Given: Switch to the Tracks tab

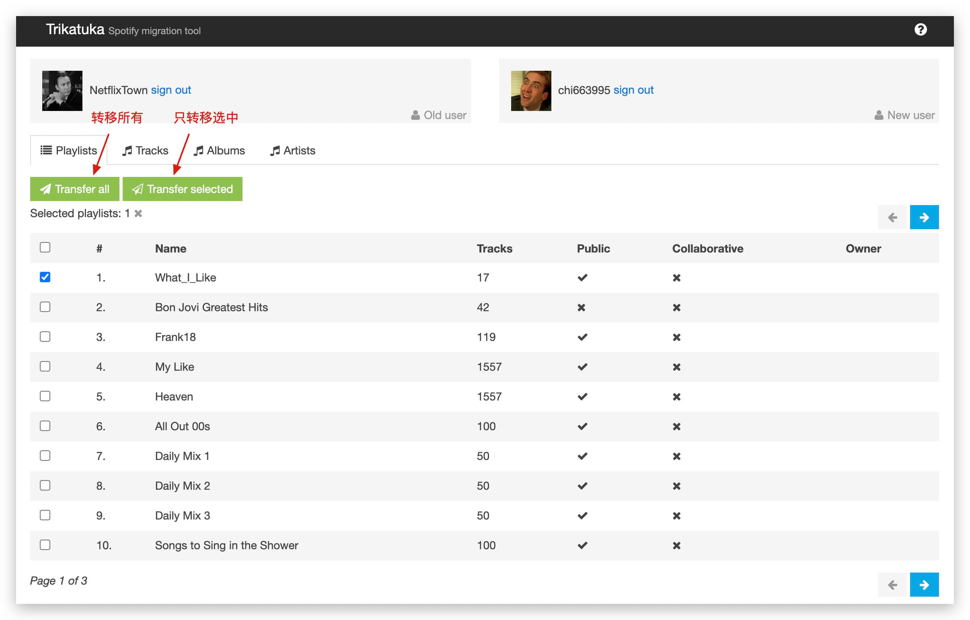Looking at the screenshot, I should (x=145, y=151).
